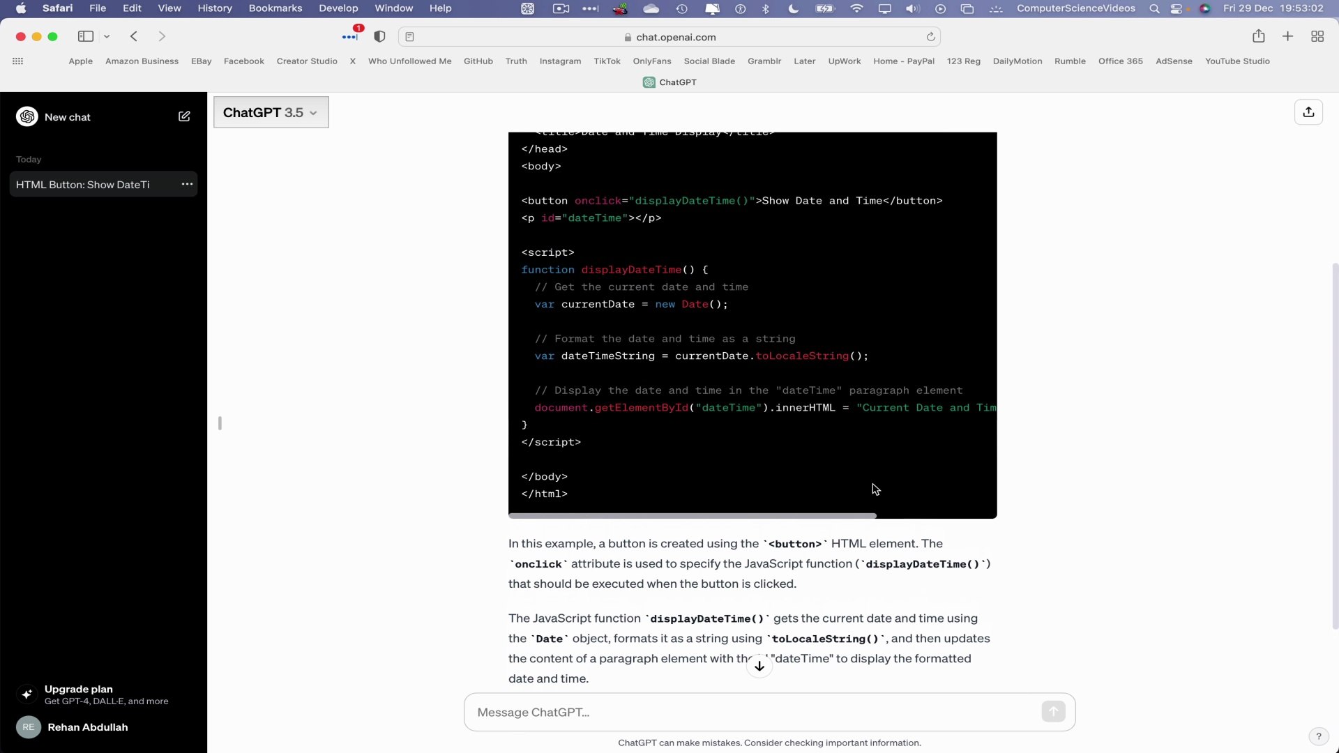Open ChatGPT help via the question mark icon
1339x753 pixels.
tap(1318, 736)
